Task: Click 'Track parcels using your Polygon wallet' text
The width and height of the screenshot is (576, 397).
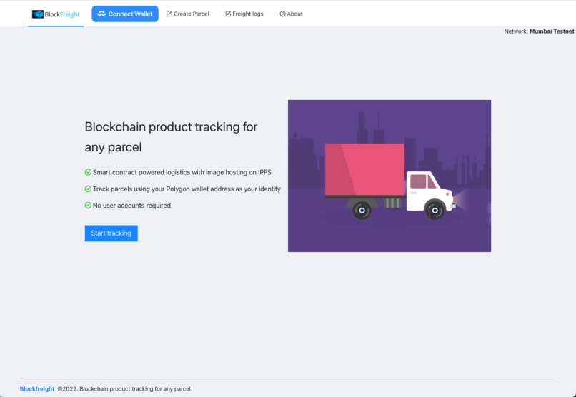Action: tap(187, 189)
